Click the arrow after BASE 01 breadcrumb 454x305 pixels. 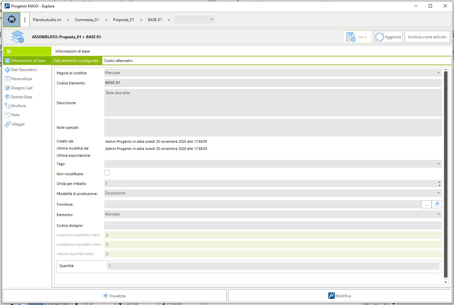tap(169, 20)
